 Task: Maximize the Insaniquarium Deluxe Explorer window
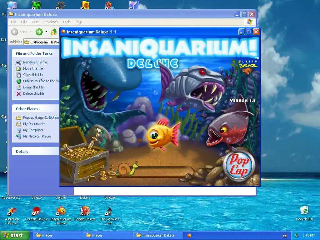tap(244, 14)
